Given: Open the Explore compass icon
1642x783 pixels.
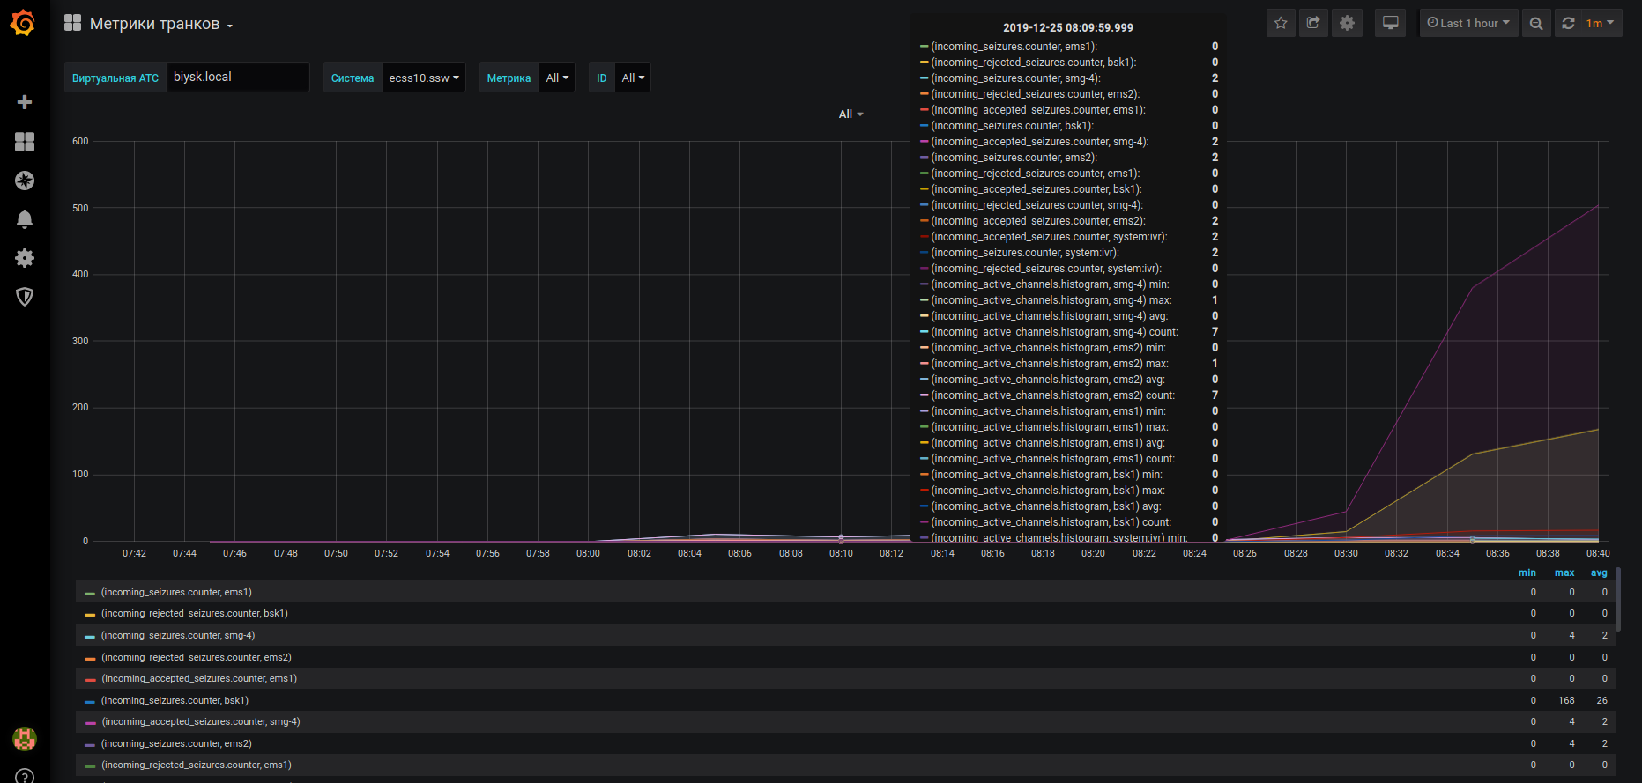Looking at the screenshot, I should (x=25, y=181).
